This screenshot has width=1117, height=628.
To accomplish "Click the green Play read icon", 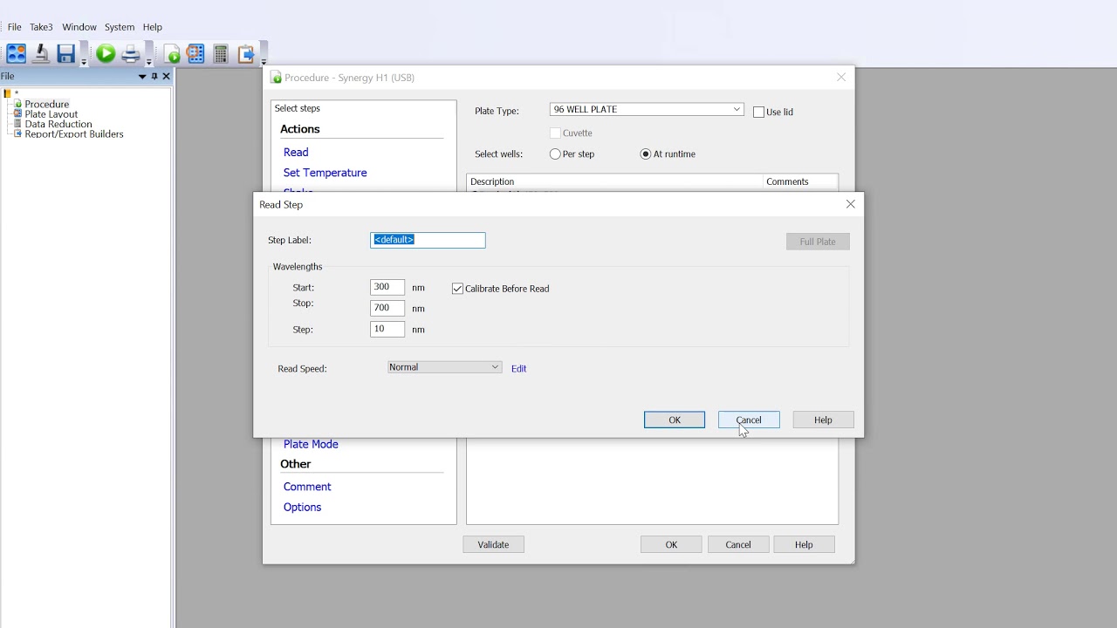I will [x=106, y=54].
